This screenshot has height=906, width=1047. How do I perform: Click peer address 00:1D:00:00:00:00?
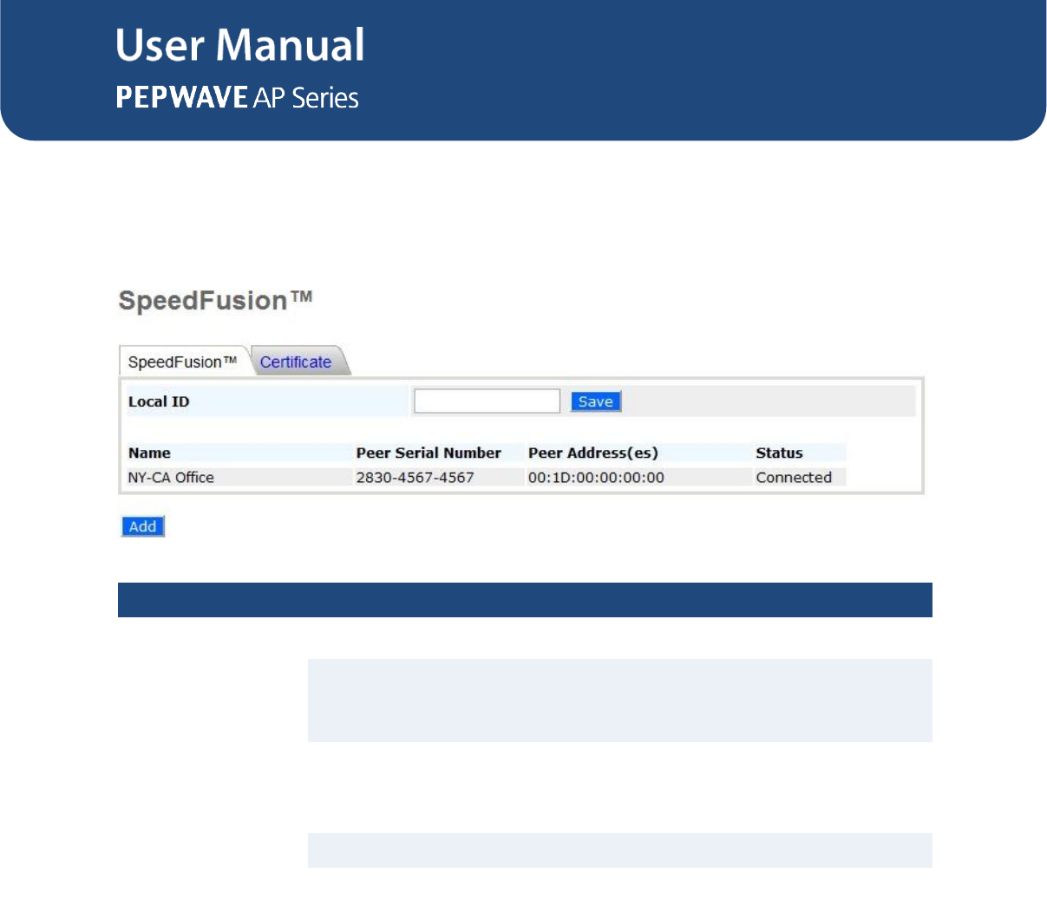596,478
